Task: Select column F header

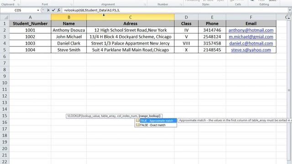Action: [x=251, y=17]
